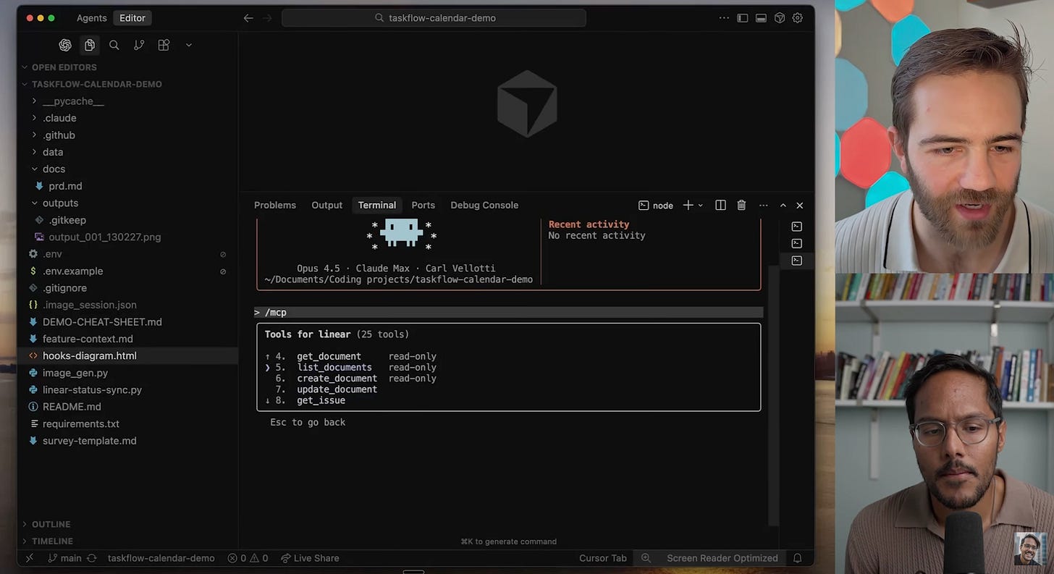1054x574 pixels.
Task: Collapse the docs folder
Action: [x=54, y=169]
